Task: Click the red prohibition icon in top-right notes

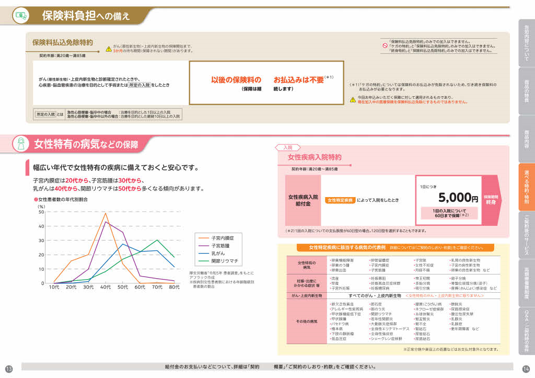Action: (384, 46)
